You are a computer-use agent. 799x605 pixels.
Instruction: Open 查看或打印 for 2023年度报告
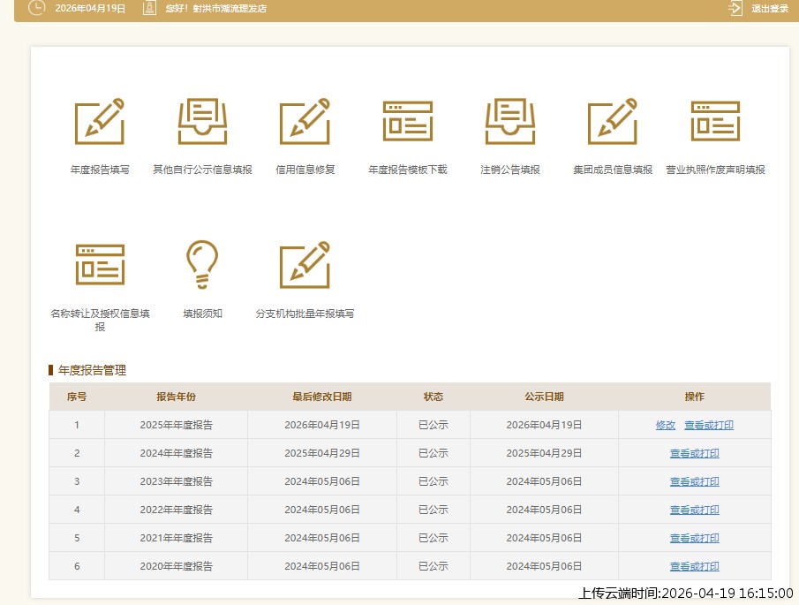tap(695, 481)
